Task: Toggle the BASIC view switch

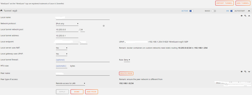Action: coord(214,11)
